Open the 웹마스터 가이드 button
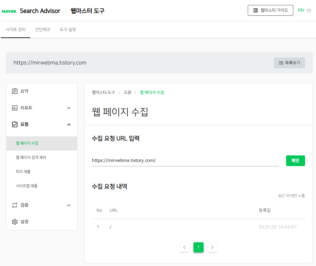 [x=270, y=10]
